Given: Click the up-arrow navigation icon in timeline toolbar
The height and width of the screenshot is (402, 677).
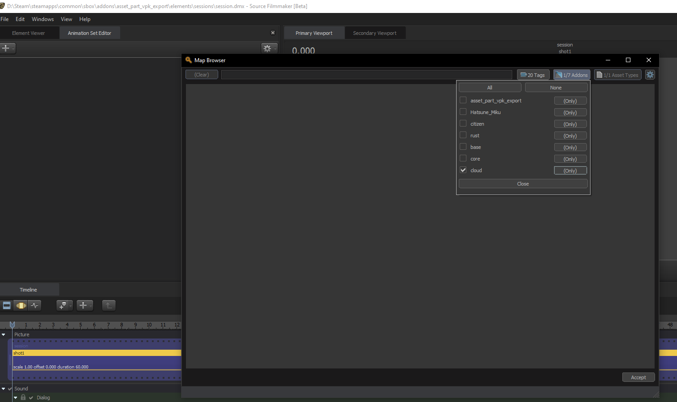Looking at the screenshot, I should pos(108,305).
